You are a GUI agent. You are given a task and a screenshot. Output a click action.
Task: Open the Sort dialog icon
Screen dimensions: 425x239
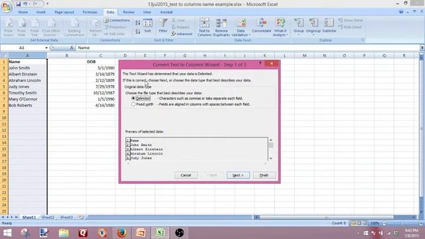tap(147, 25)
